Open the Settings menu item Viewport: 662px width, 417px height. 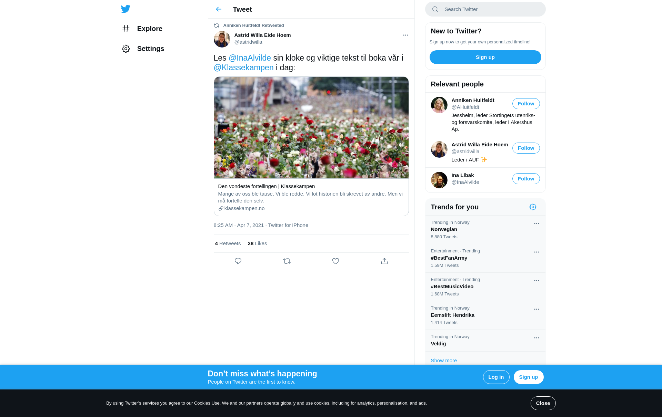[143, 49]
